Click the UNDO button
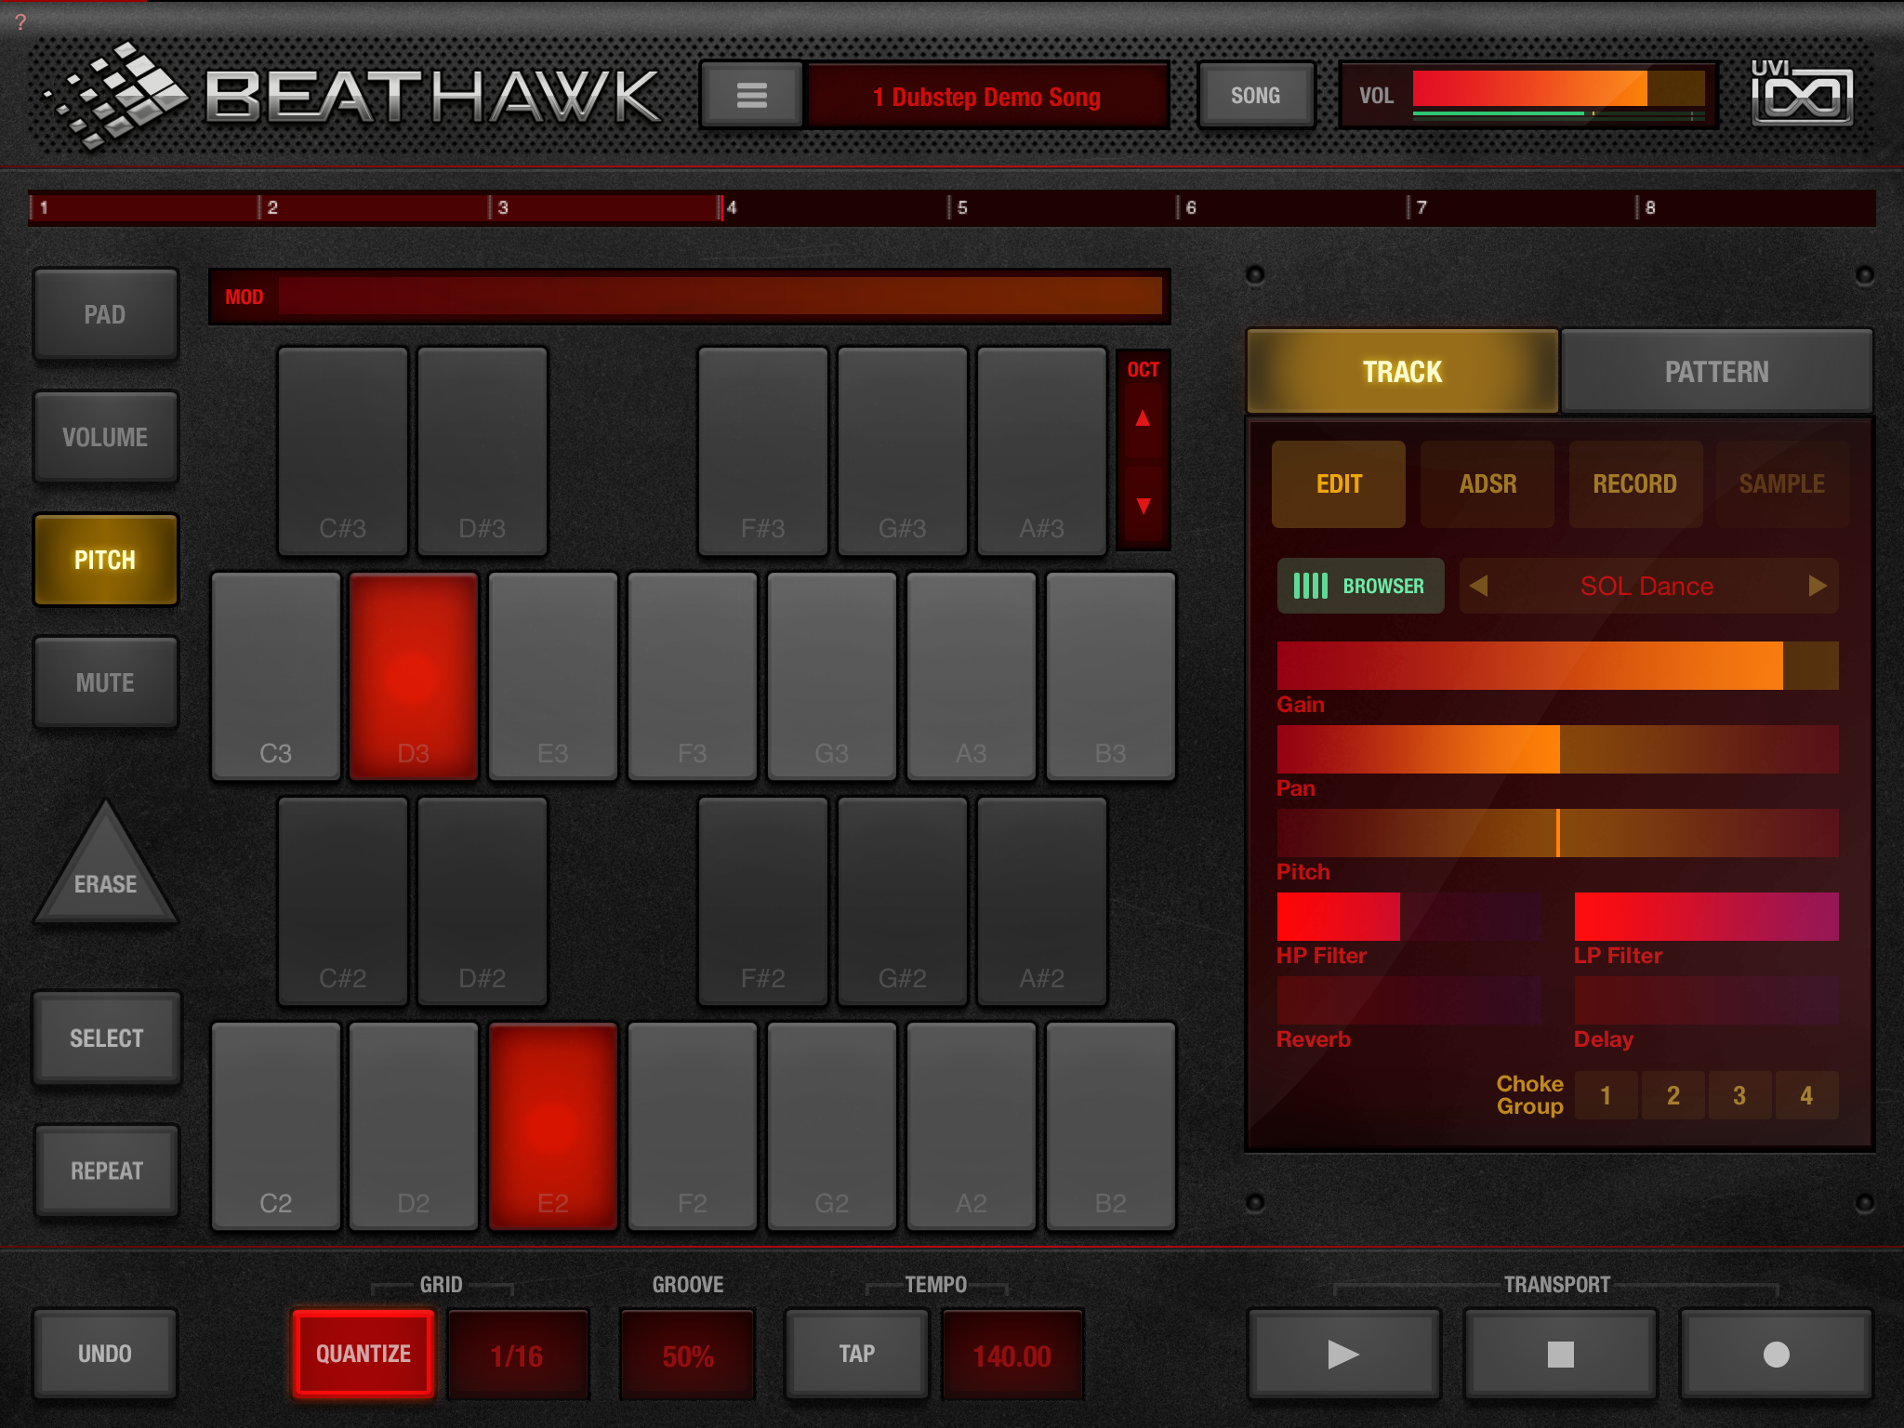The height and width of the screenshot is (1428, 1904). (x=105, y=1354)
